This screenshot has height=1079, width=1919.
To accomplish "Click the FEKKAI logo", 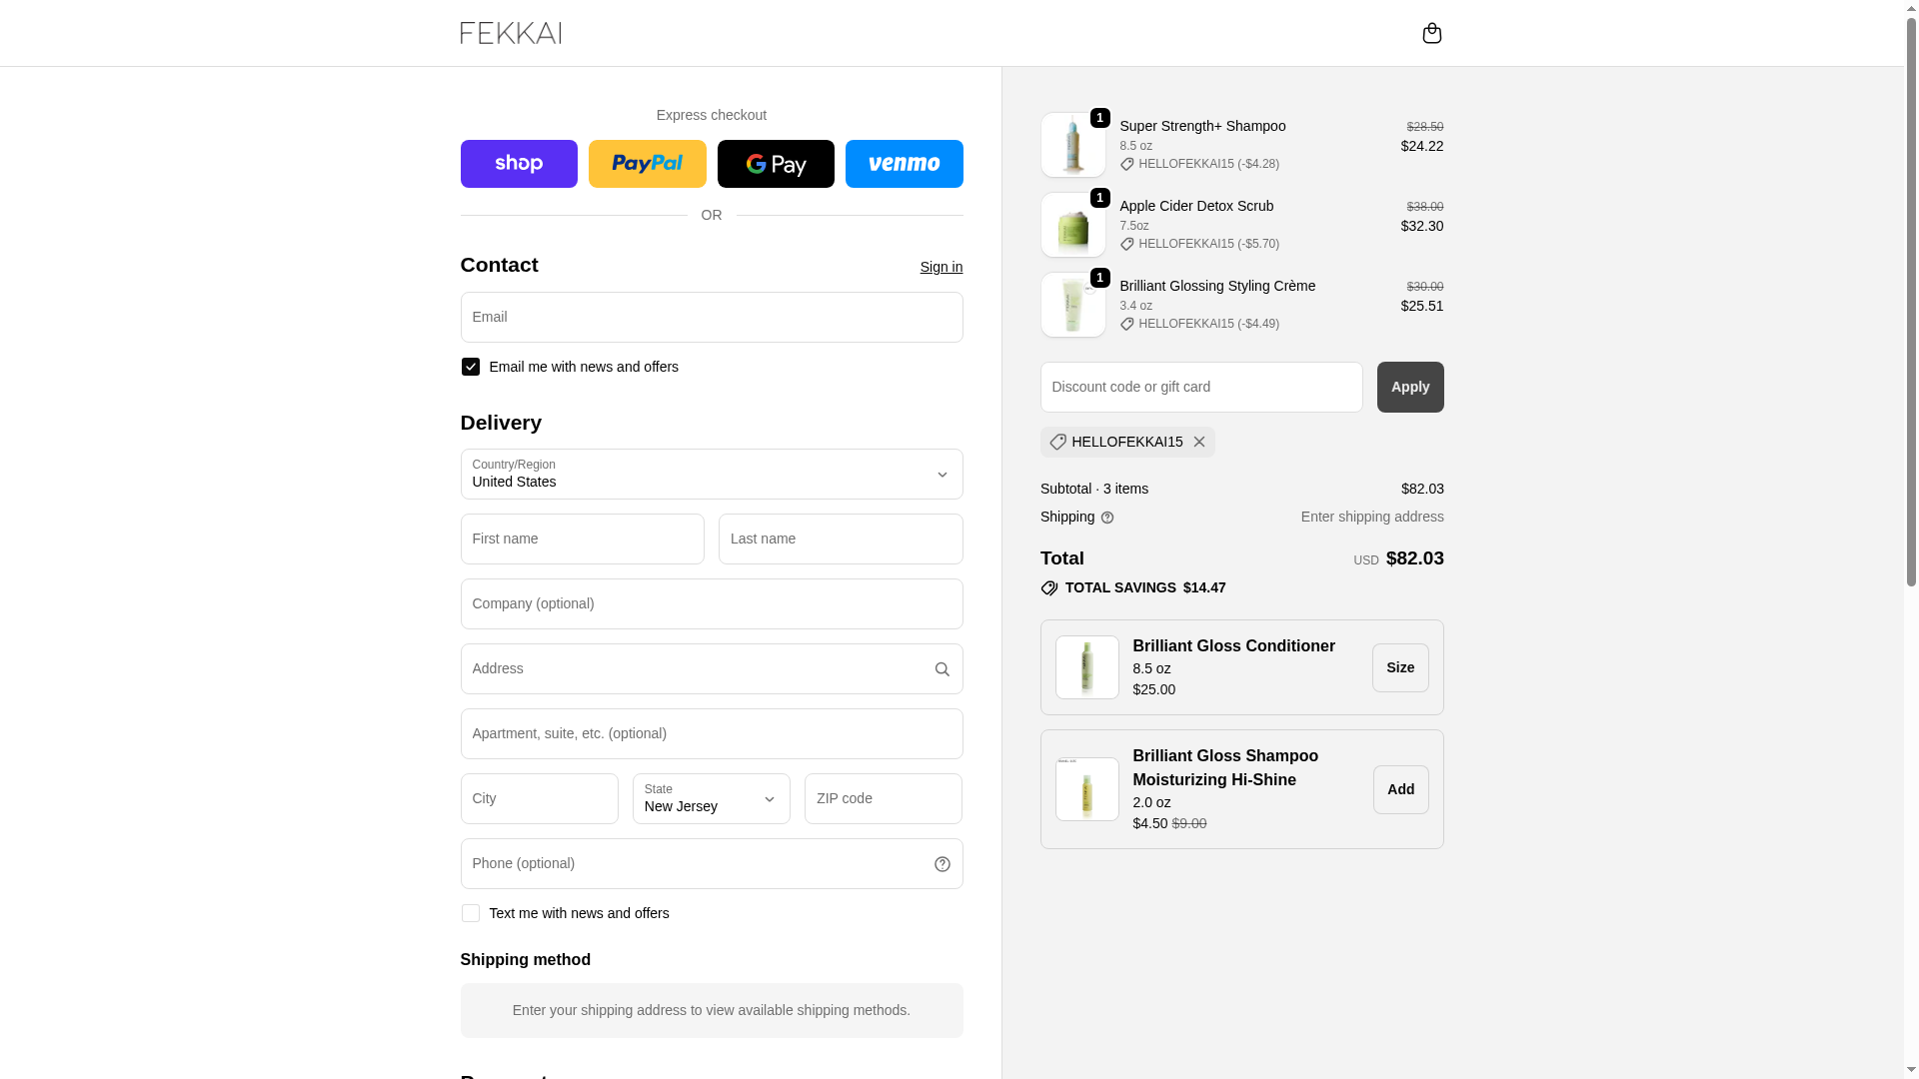I will [x=511, y=33].
